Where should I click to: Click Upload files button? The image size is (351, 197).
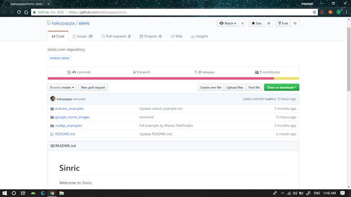[x=235, y=88]
